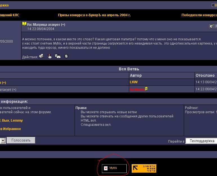Open the rating dropdown beside Голосовать
Image resolution: width=217 pixels, height=176 pixels.
[3, 140]
